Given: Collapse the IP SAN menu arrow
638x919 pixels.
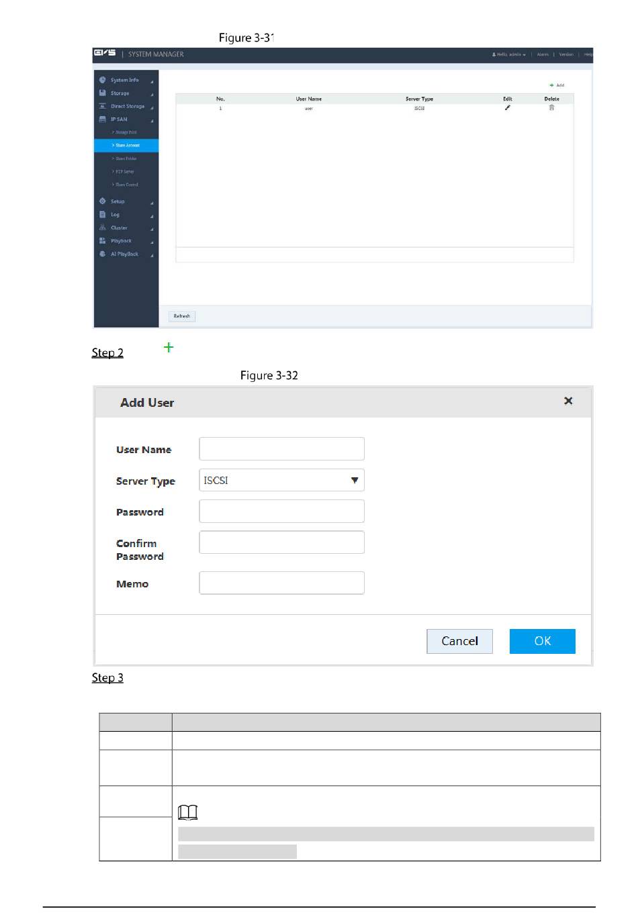Looking at the screenshot, I should pyautogui.click(x=152, y=121).
